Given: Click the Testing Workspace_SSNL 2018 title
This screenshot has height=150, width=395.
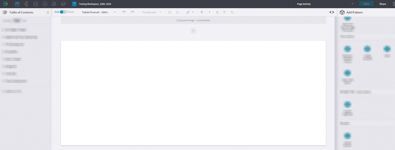Looking at the screenshot, I should (95, 4).
